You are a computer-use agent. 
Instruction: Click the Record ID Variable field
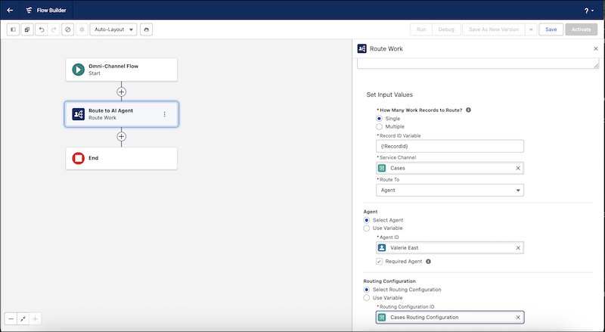coord(450,146)
